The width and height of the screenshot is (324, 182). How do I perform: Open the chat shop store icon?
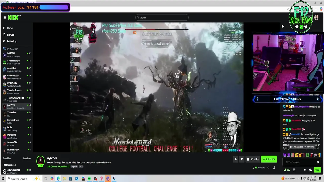[x=294, y=170]
